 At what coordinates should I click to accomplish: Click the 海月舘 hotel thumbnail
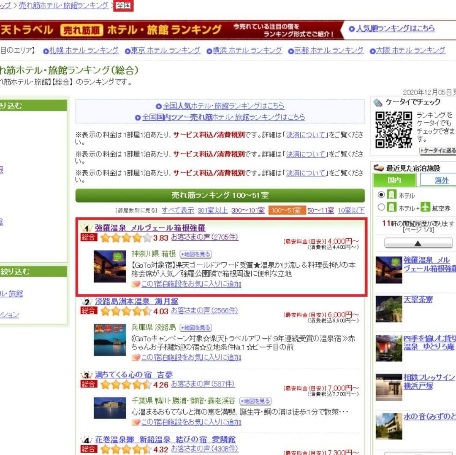pyautogui.click(x=110, y=340)
